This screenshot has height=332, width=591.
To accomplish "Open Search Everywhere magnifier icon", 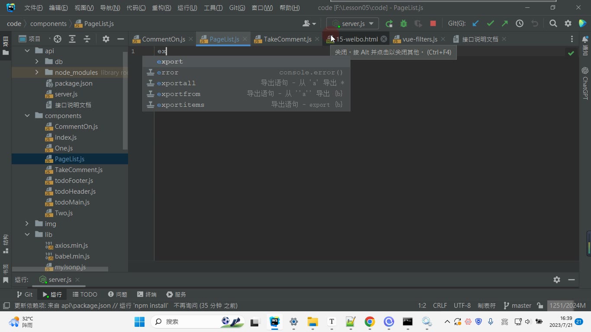I will click(x=553, y=24).
